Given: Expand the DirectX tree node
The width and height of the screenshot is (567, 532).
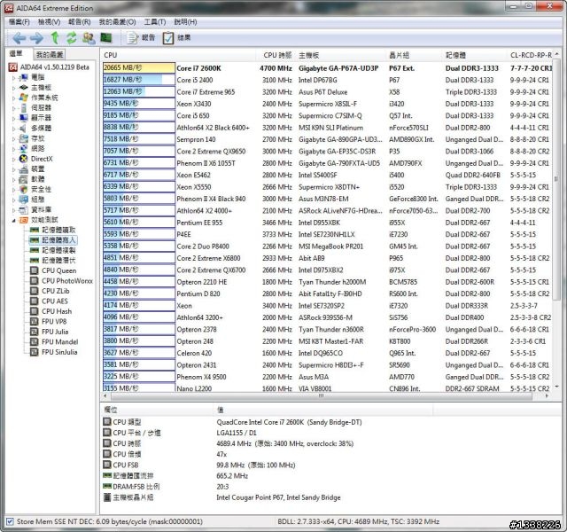Looking at the screenshot, I should click(14, 159).
